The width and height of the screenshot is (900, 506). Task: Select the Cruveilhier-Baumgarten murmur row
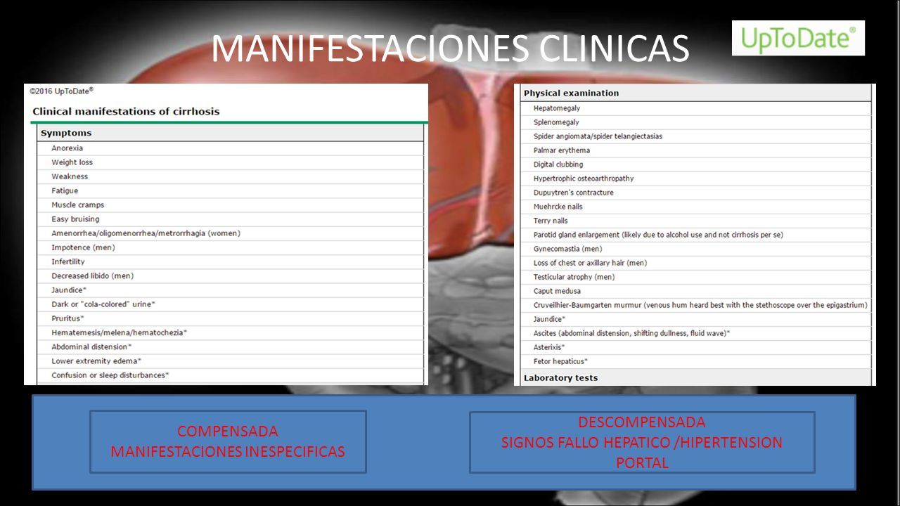click(696, 305)
